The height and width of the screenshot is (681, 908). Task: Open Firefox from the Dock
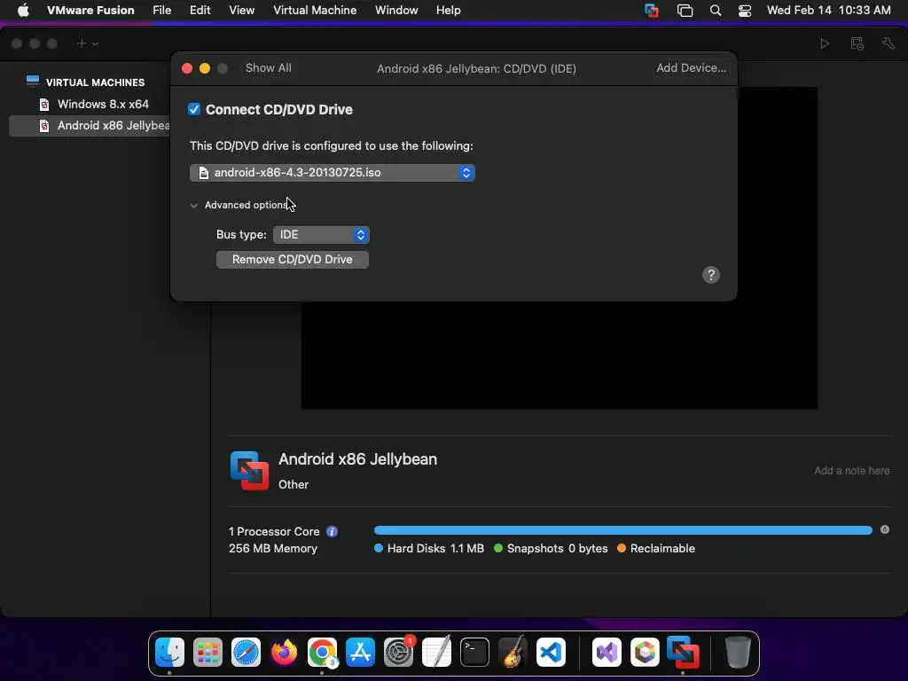click(284, 653)
